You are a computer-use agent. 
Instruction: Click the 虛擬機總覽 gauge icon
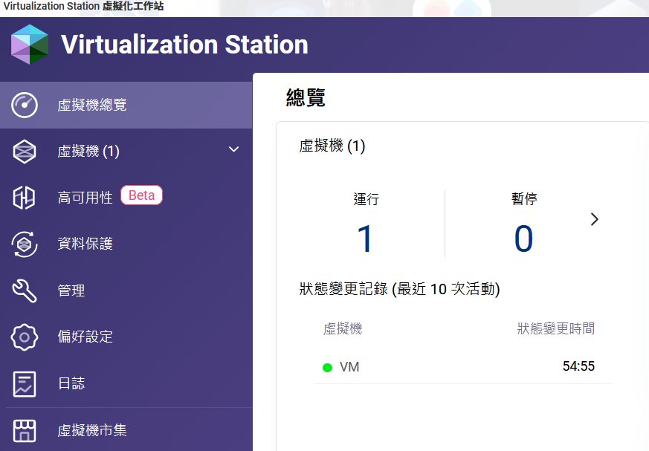25,106
